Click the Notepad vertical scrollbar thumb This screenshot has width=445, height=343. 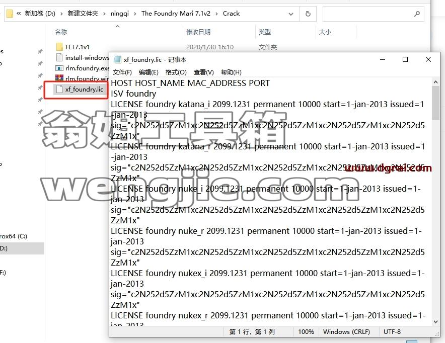click(435, 103)
